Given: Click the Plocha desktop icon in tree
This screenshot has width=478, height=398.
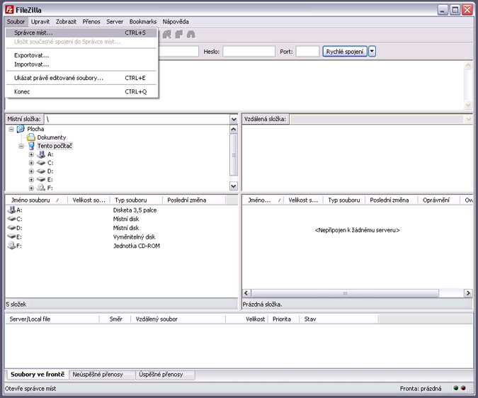Looking at the screenshot, I should (21, 129).
